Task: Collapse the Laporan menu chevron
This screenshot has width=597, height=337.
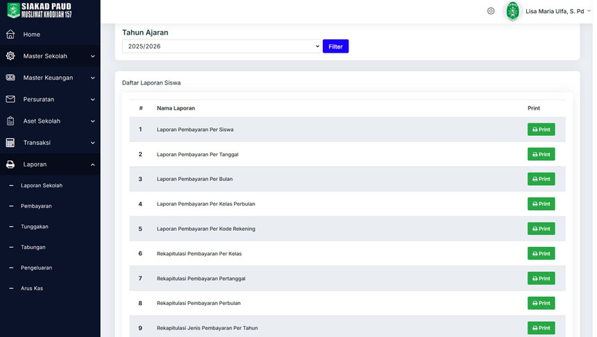Action: pos(92,164)
